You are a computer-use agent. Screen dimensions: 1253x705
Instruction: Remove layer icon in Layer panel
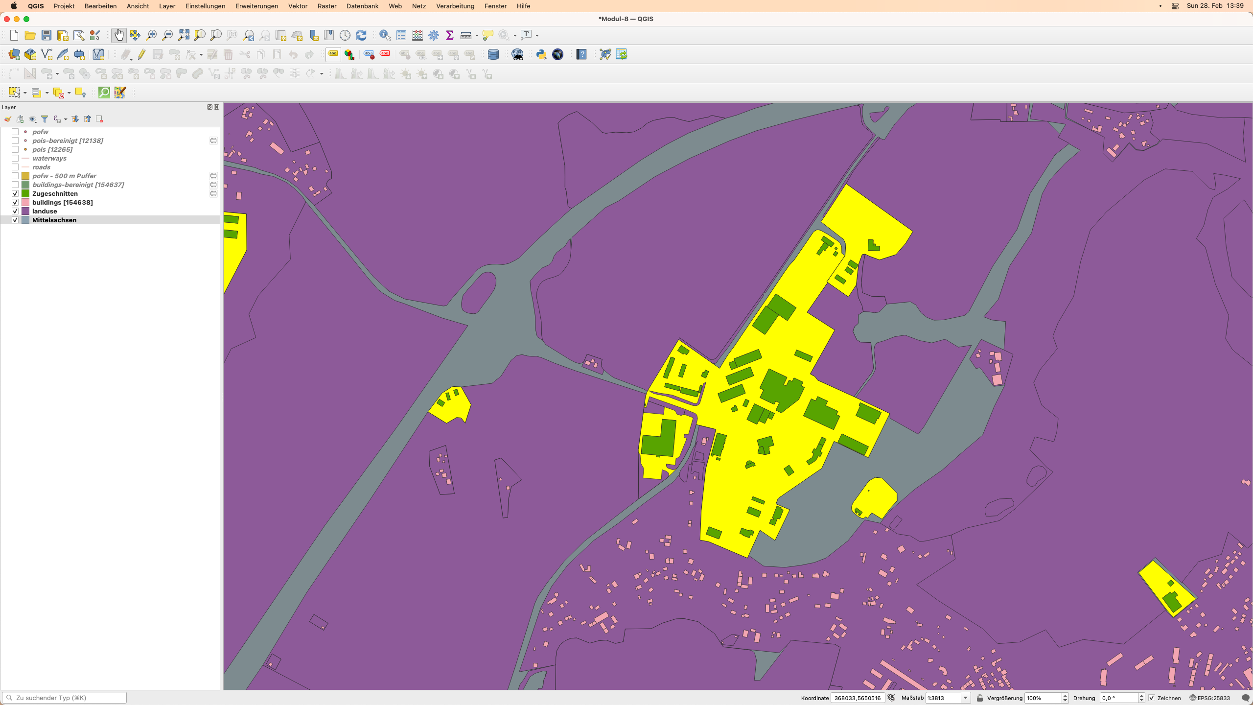pos(99,119)
